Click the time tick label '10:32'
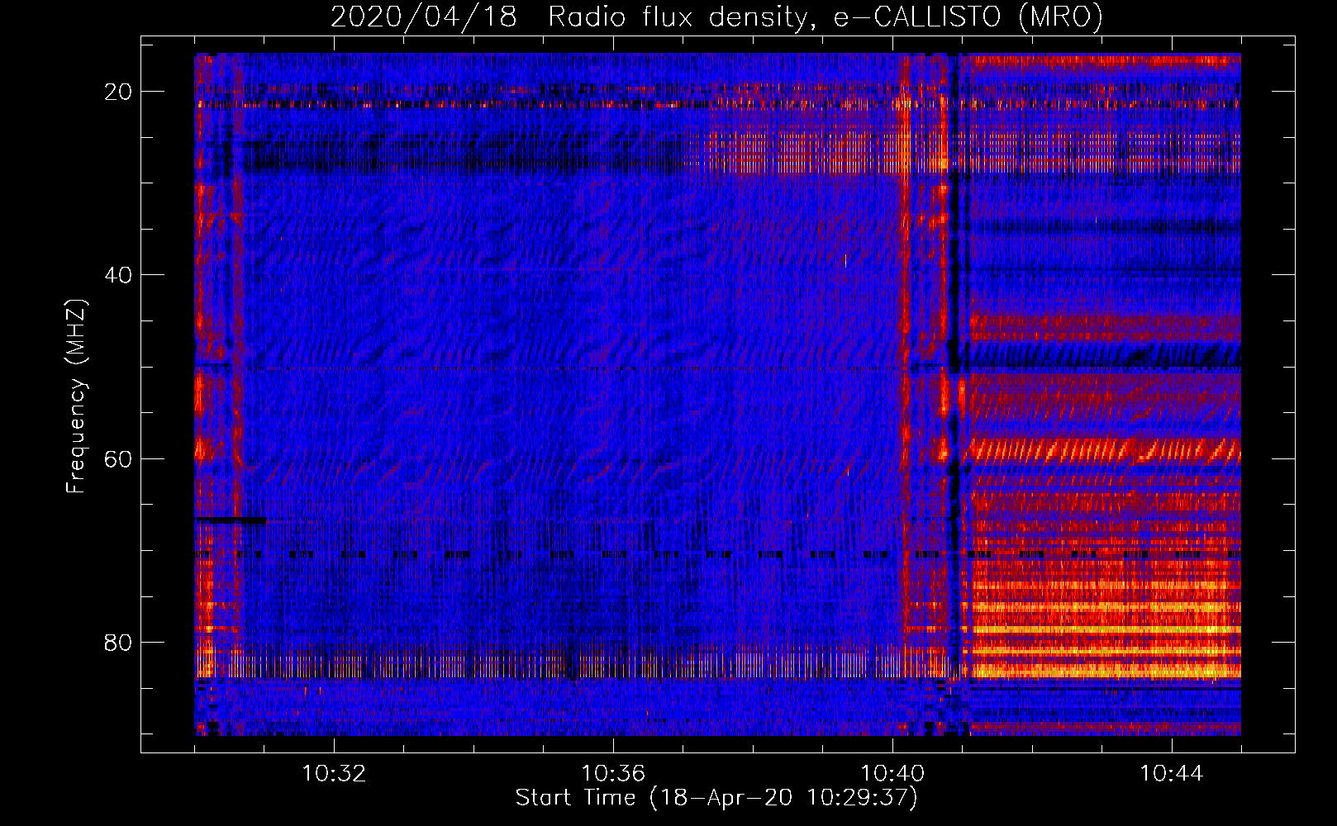The width and height of the screenshot is (1337, 826). click(334, 774)
